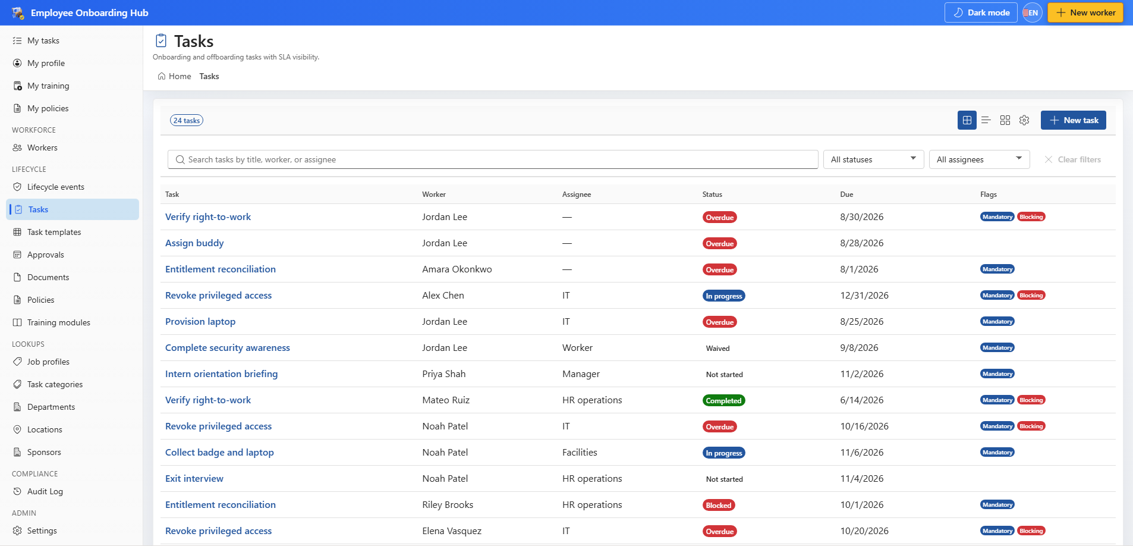
Task: Click the Amara Okonkwo worker cell
Action: click(457, 269)
